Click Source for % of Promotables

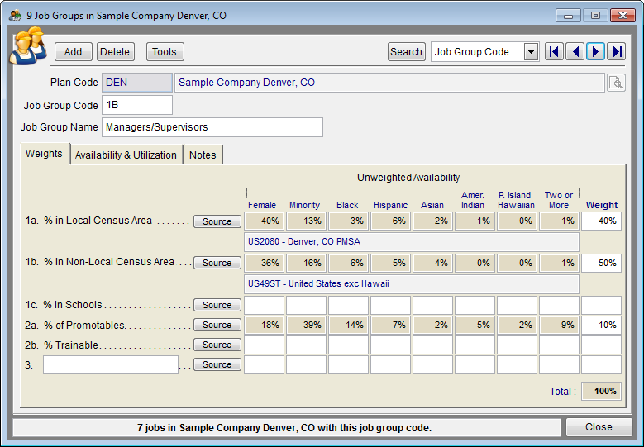(217, 325)
